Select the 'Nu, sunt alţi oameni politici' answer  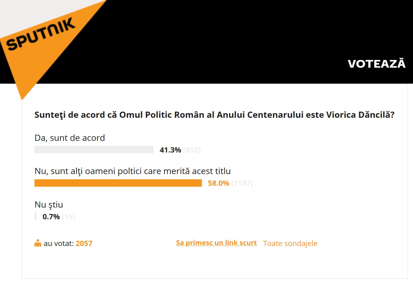[133, 171]
